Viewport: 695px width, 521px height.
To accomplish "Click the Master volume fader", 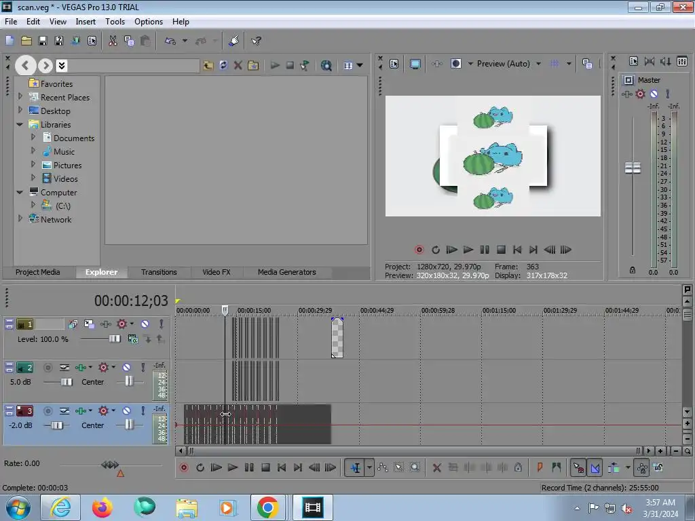I will pos(633,168).
